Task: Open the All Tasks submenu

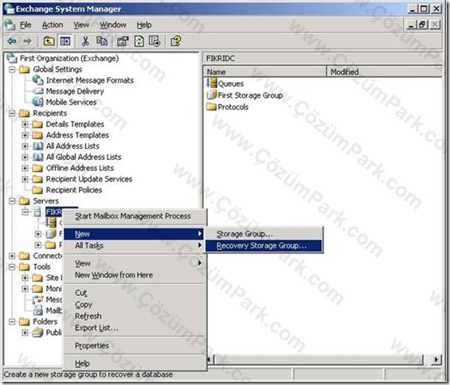Action: (135, 245)
